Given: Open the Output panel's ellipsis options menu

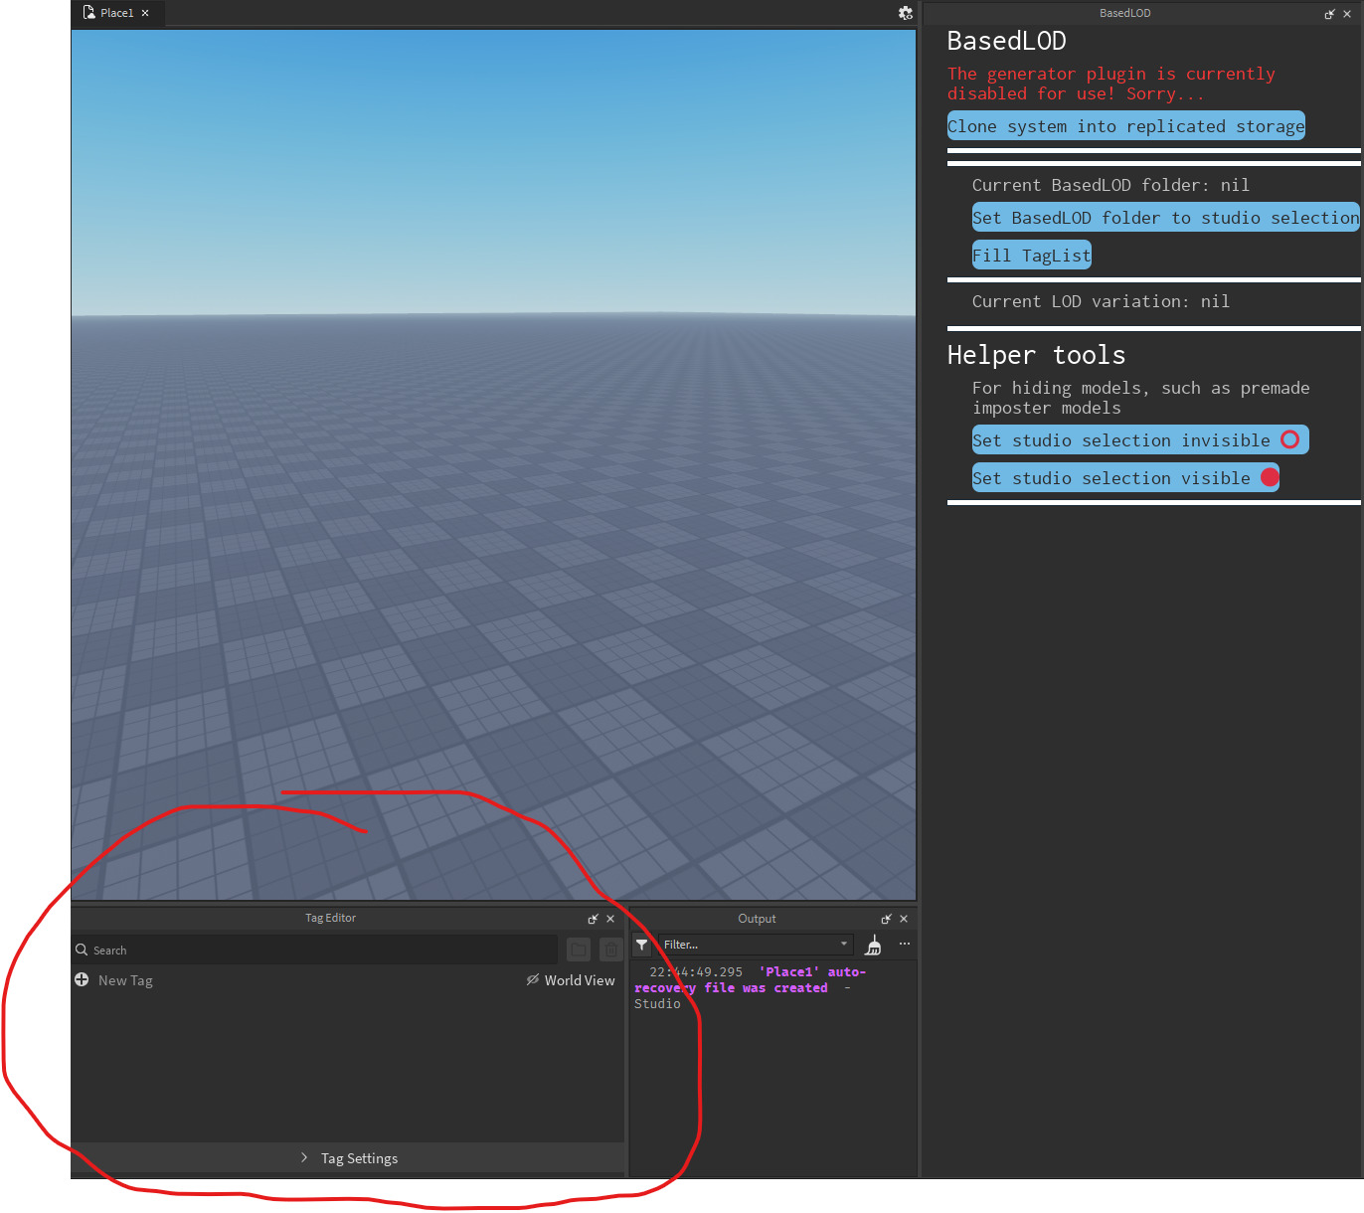Looking at the screenshot, I should point(904,944).
